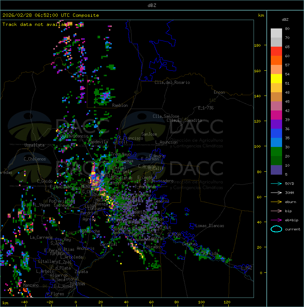Click the '120' tick on the horizontal km axis
Image resolution: width=304 pixels, height=307 pixels.
click(227, 302)
